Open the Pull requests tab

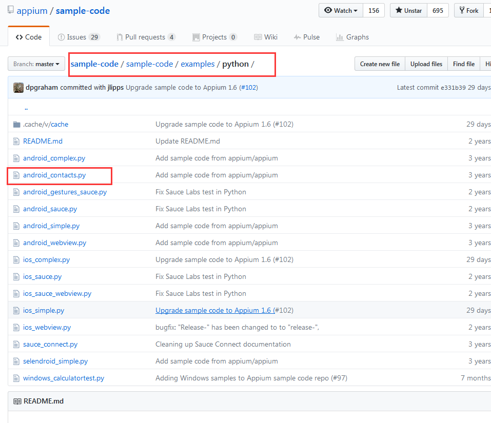(146, 37)
